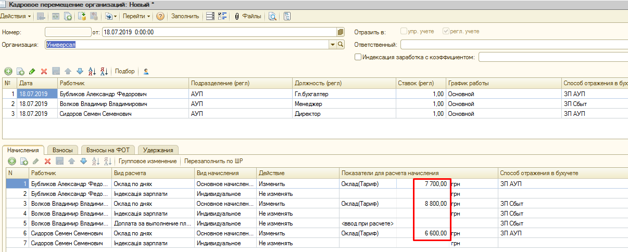The width and height of the screenshot is (628, 252).
Task: Click the Заполнить button
Action: [x=185, y=16]
